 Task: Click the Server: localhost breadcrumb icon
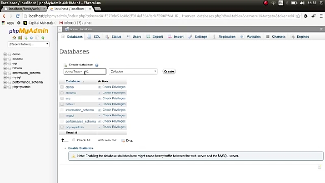(x=67, y=29)
